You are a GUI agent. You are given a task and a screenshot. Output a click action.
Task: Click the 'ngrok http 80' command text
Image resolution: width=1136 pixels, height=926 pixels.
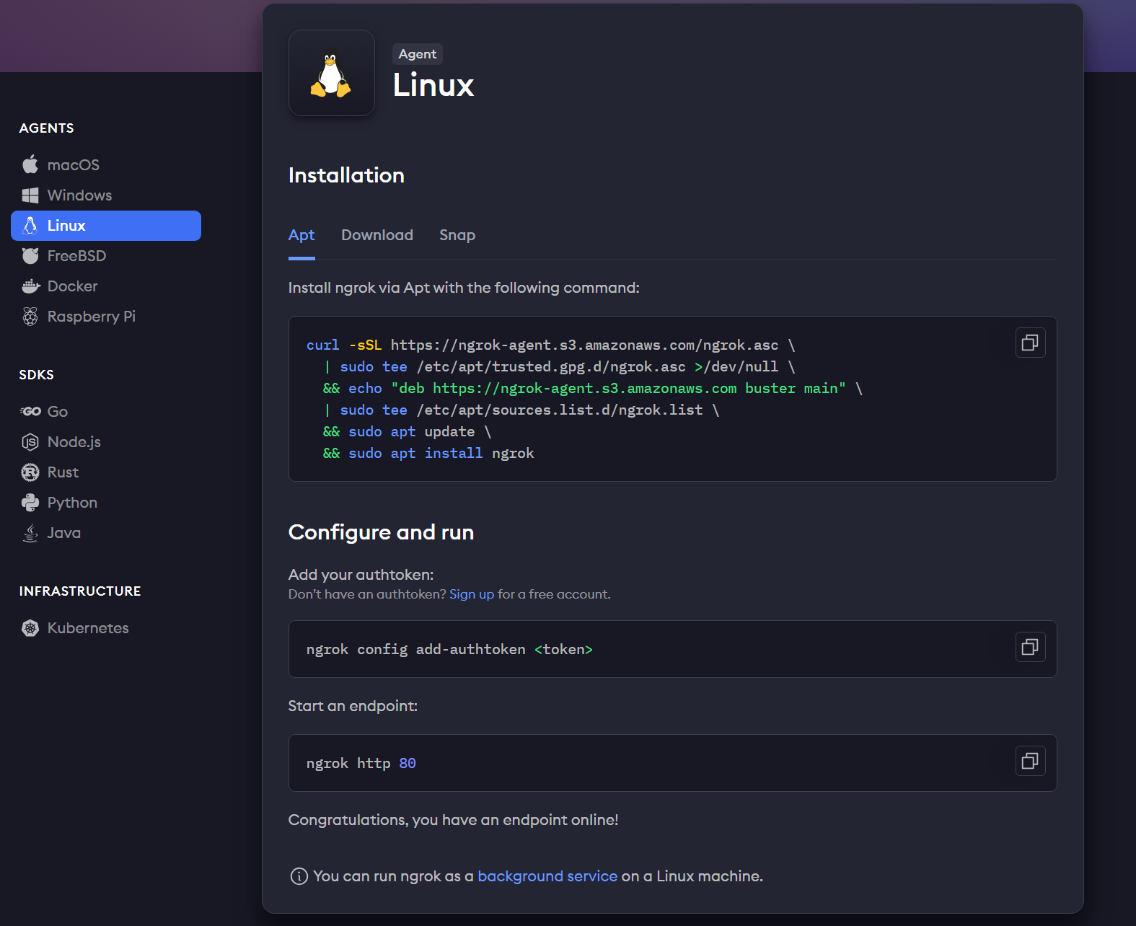click(361, 763)
